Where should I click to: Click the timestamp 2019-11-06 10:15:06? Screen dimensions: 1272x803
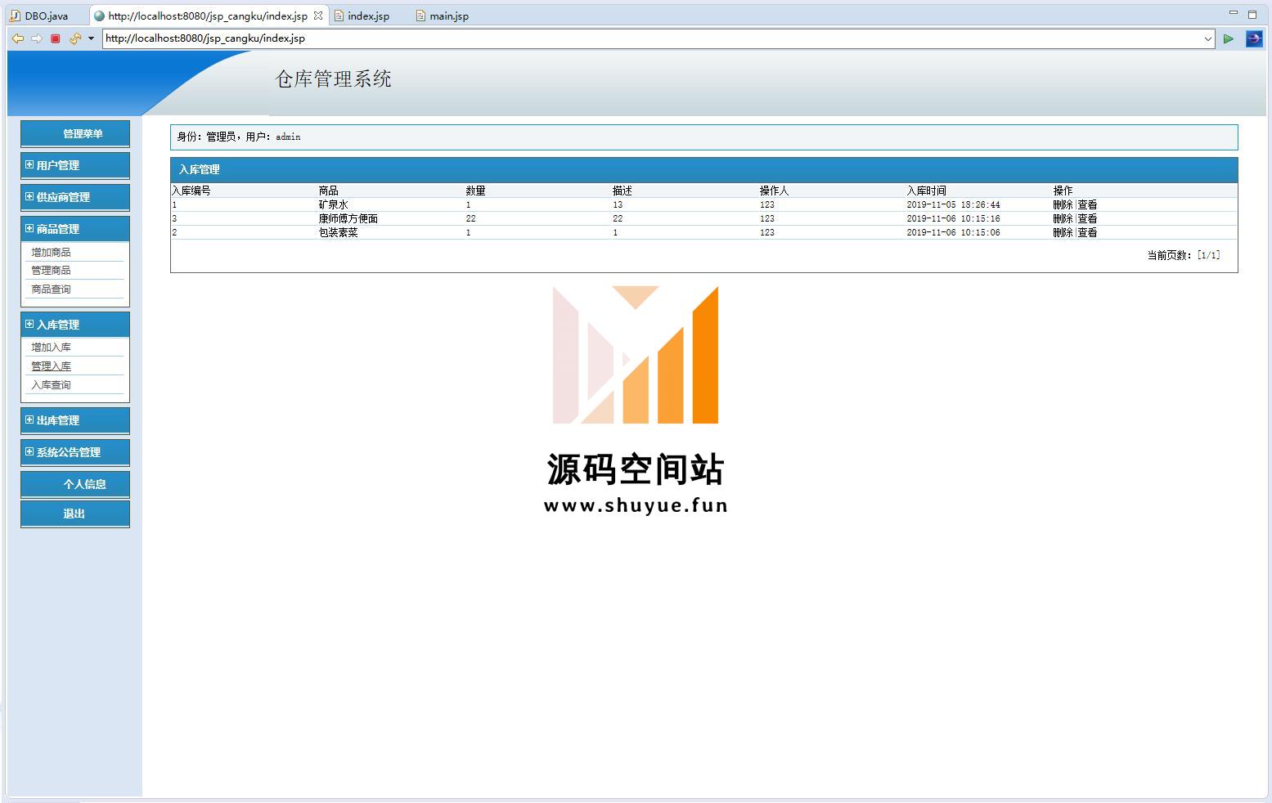pyautogui.click(x=953, y=233)
